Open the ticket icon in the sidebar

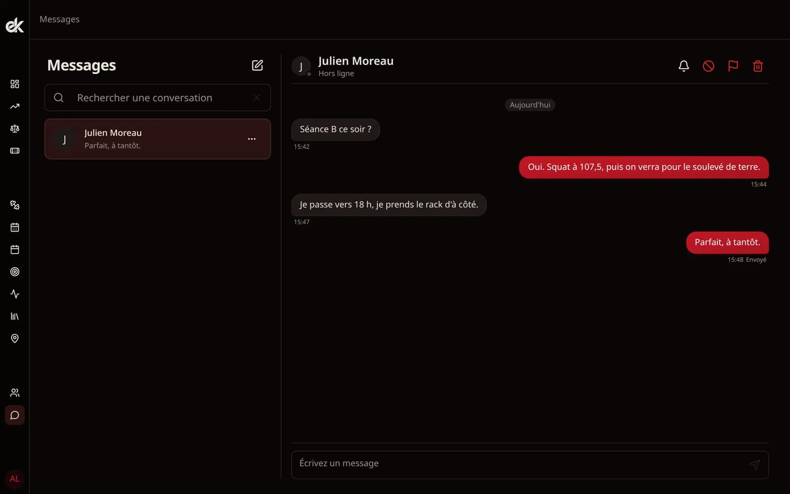(15, 151)
